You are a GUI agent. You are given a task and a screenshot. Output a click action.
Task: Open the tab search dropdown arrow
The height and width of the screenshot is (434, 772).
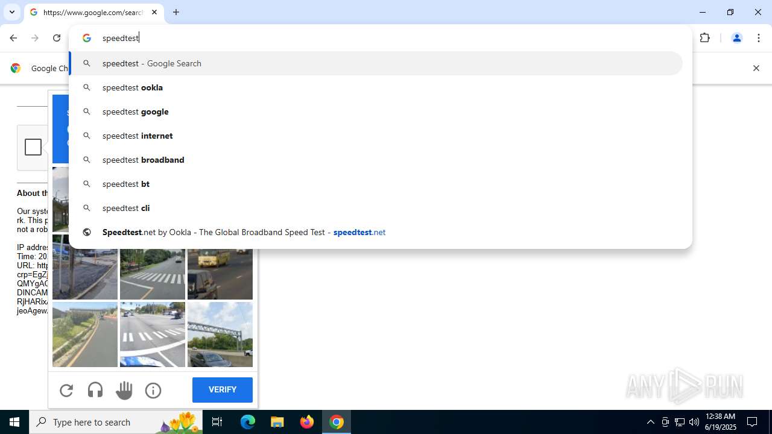point(12,12)
